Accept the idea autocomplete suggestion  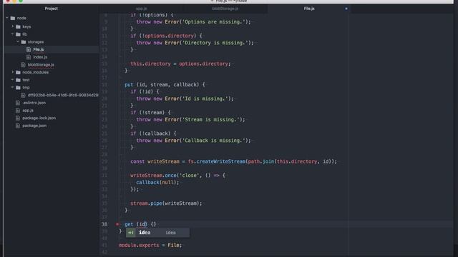point(157,233)
